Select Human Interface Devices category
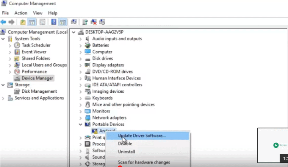Viewport: 288px width, 167px height. pos(116,78)
